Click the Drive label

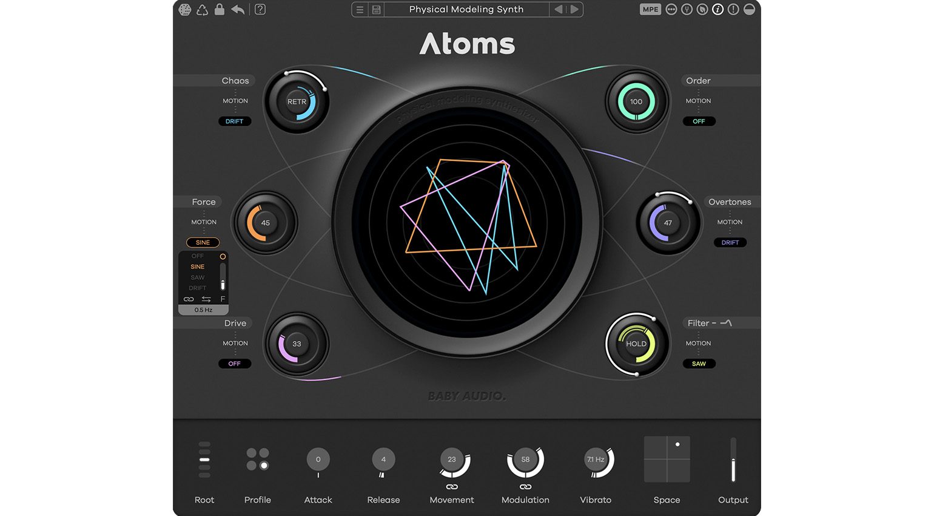(235, 323)
